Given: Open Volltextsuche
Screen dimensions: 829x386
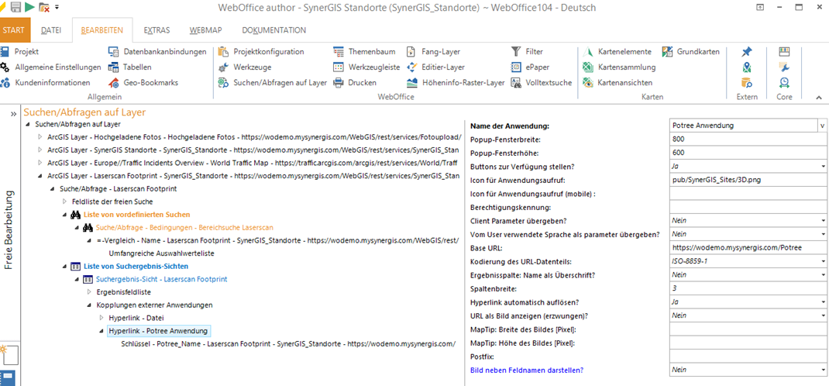Looking at the screenshot, I should pyautogui.click(x=542, y=82).
